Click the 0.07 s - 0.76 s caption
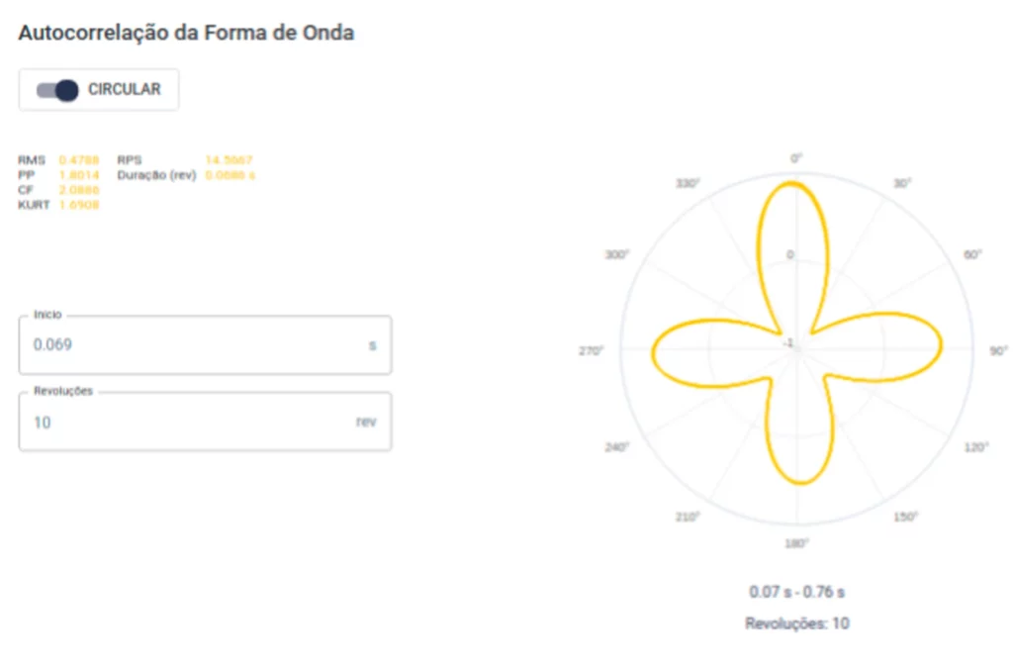1013x664 pixels. tap(796, 592)
